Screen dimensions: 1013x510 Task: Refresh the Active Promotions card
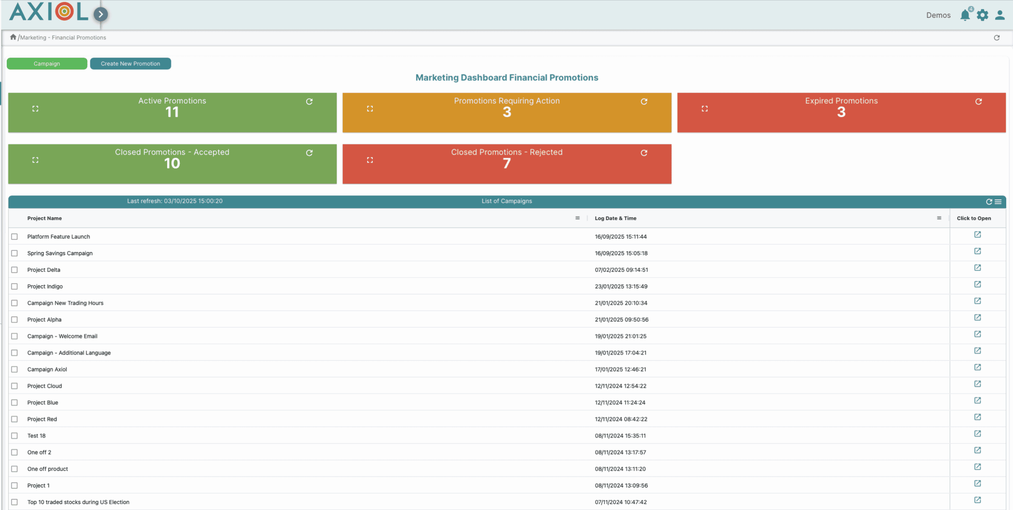tap(309, 102)
